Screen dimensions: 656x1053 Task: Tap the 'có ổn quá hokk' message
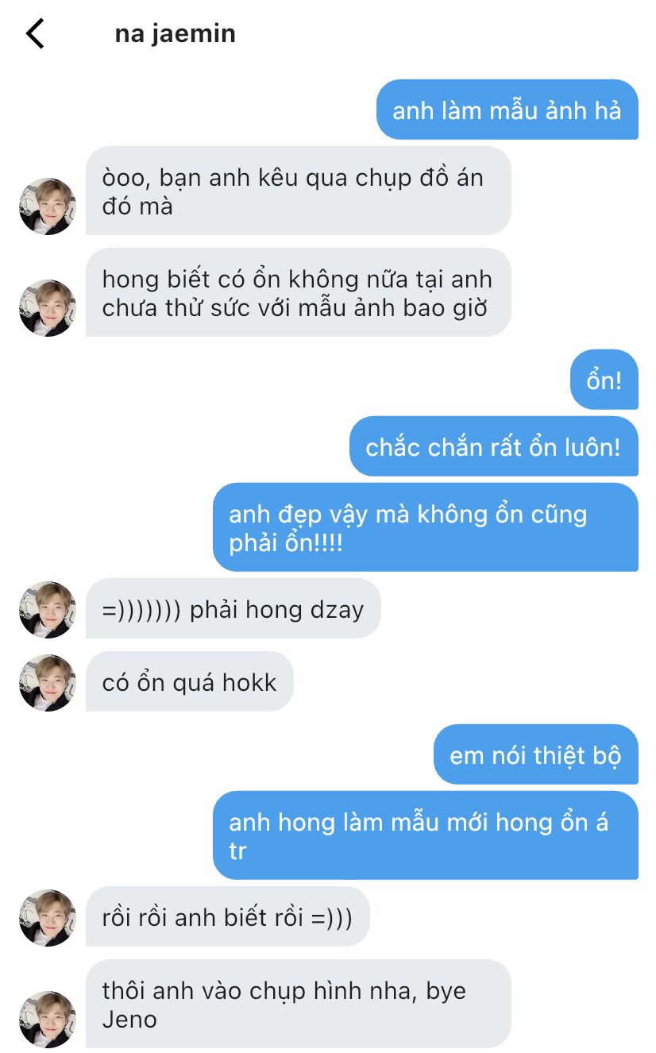pos(190,681)
